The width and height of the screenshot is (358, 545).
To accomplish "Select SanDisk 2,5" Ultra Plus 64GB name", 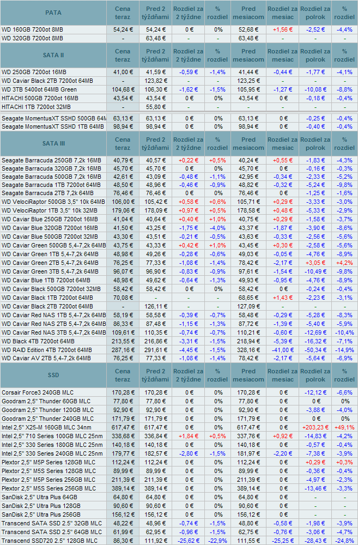I will tap(39, 497).
